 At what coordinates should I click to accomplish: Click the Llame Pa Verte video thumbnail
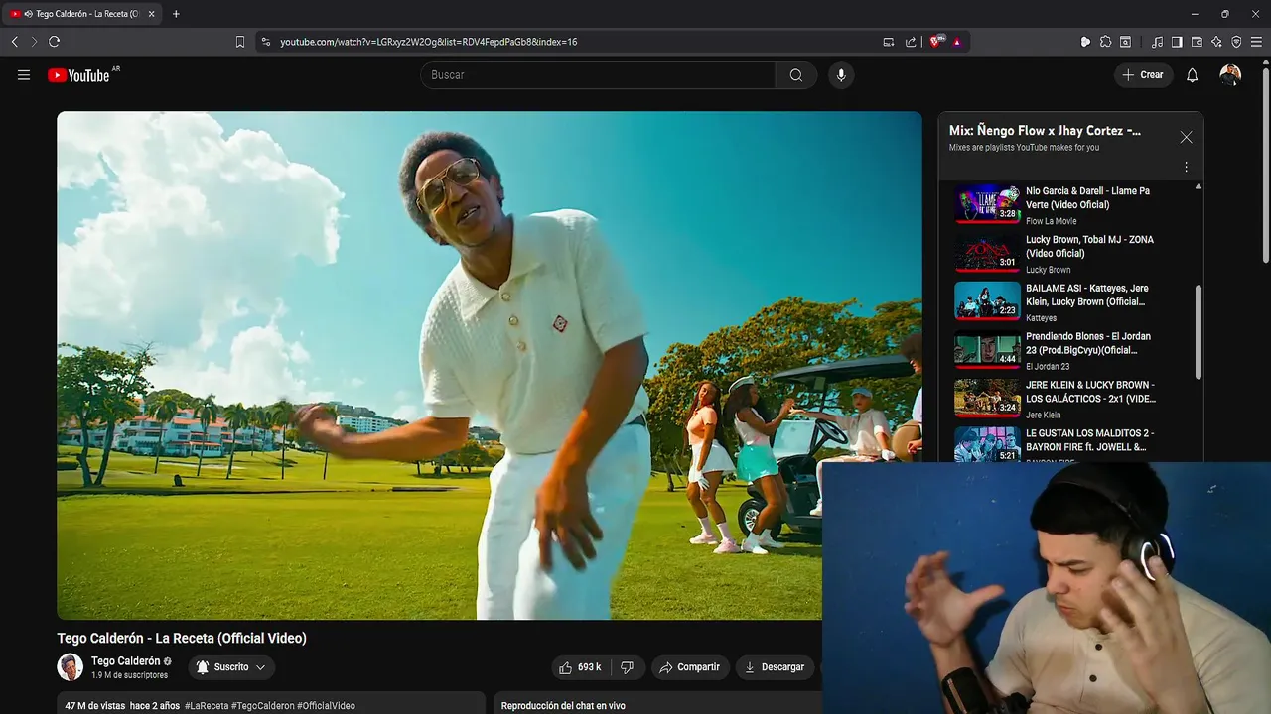pyautogui.click(x=987, y=203)
